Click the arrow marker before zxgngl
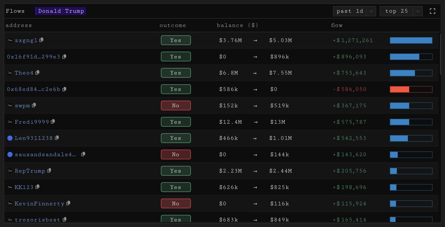The height and width of the screenshot is (227, 445). tap(10, 40)
